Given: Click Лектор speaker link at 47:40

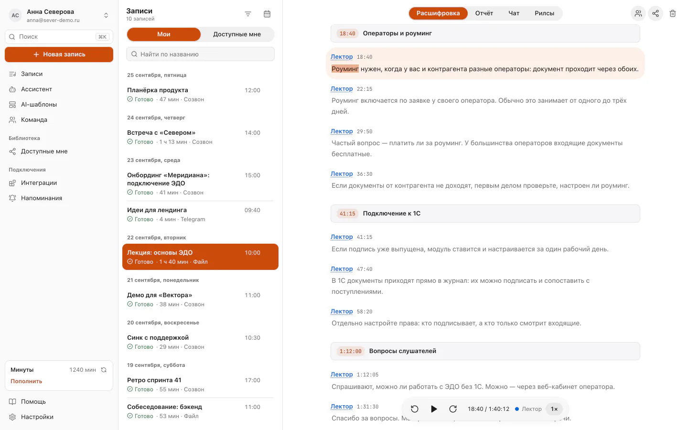Looking at the screenshot, I should 342,269.
